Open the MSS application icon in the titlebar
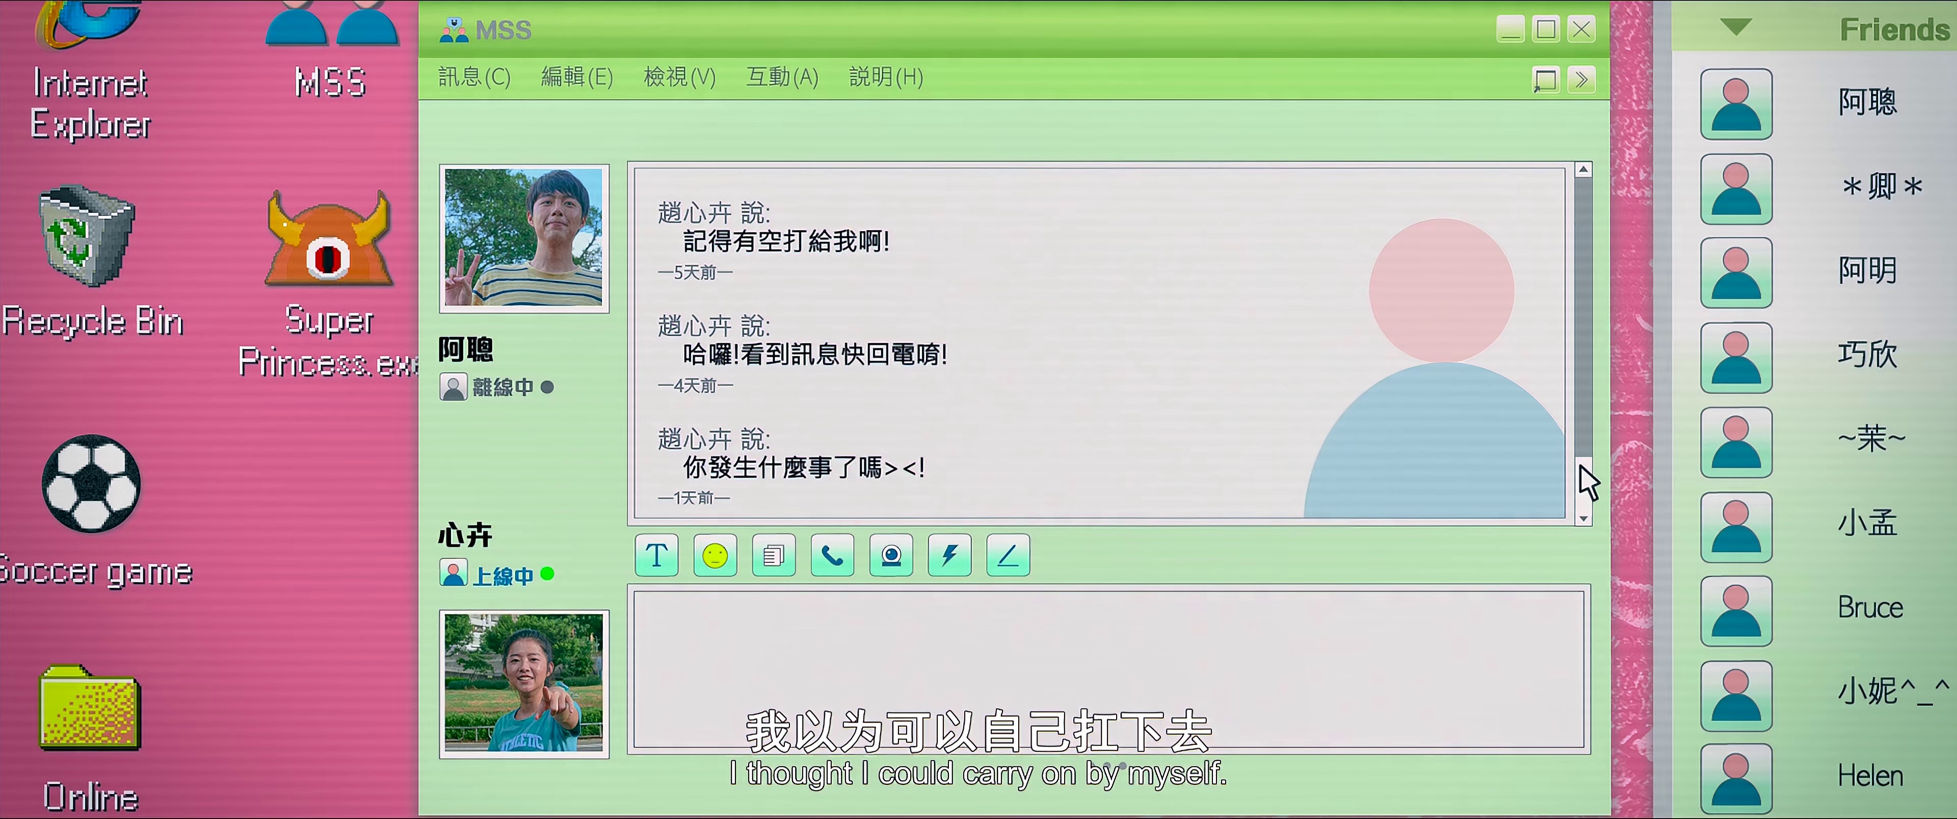This screenshot has width=1957, height=819. (x=454, y=29)
